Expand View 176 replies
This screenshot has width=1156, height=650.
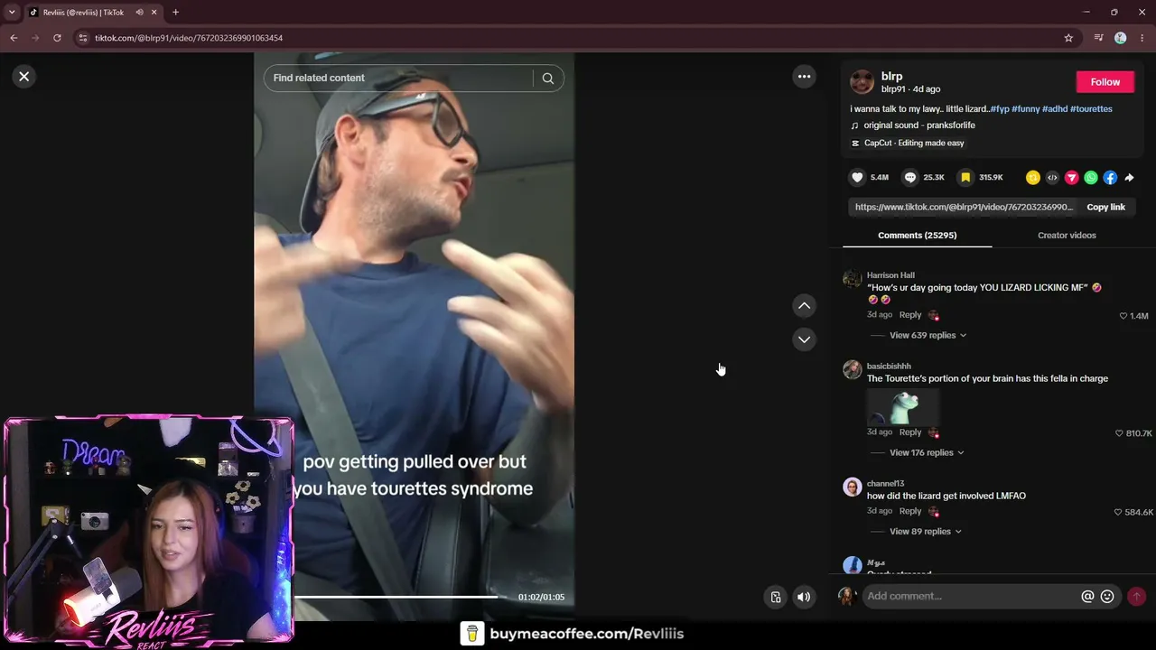point(927,452)
